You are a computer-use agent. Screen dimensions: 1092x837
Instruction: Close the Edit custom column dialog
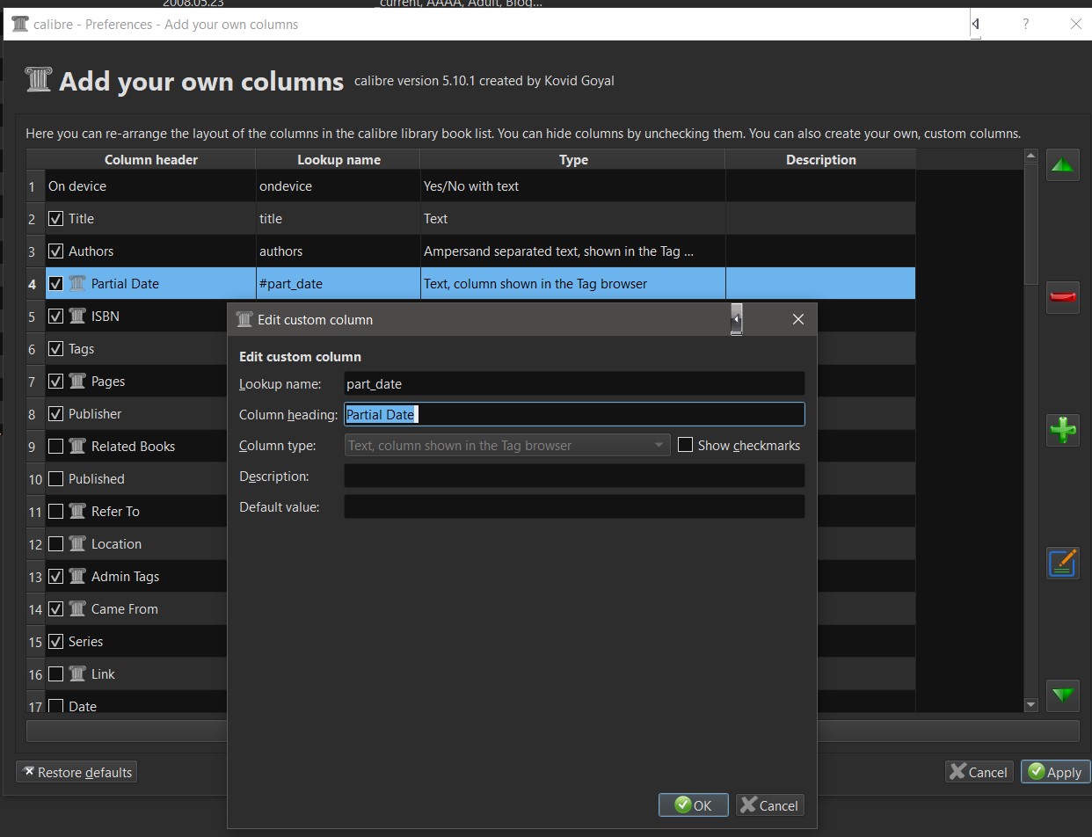click(x=797, y=319)
